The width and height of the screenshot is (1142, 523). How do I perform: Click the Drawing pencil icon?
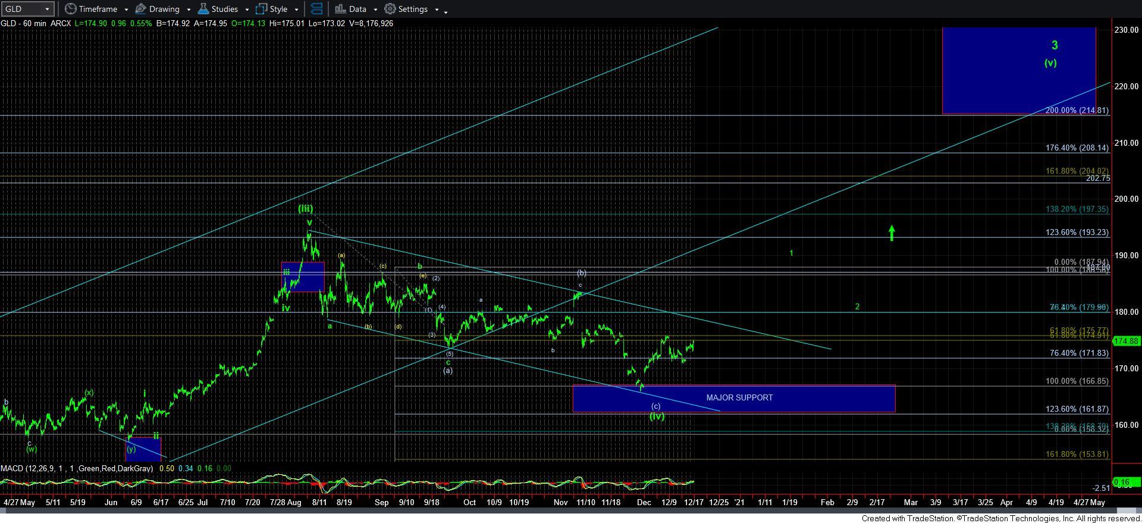click(x=141, y=9)
